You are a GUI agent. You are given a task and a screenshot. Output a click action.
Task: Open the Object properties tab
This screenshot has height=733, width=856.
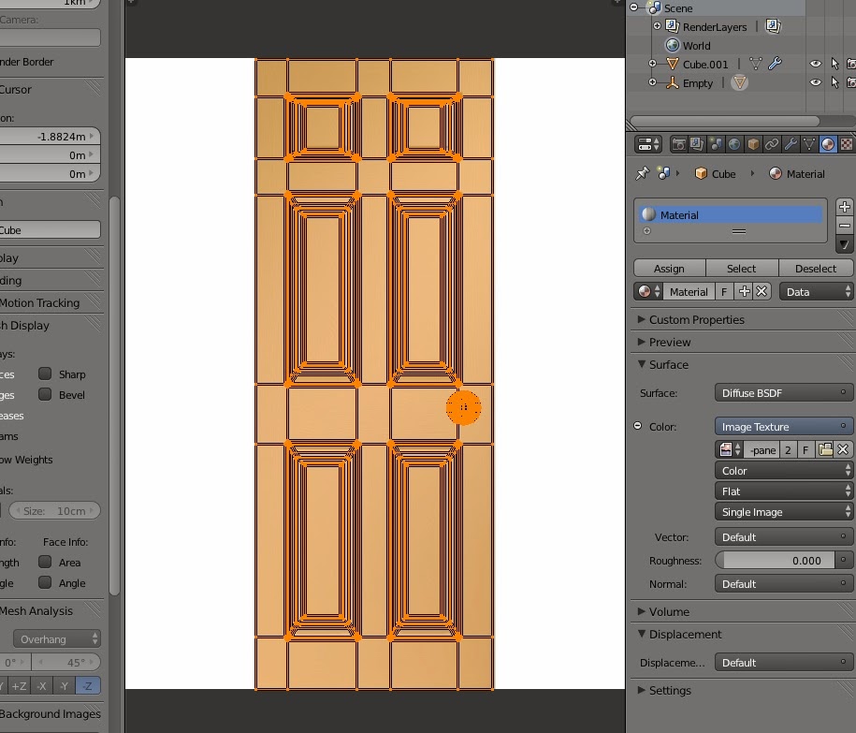[755, 144]
